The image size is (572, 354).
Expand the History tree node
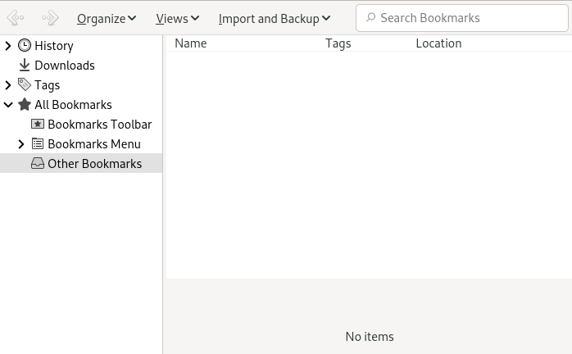pyautogui.click(x=8, y=46)
